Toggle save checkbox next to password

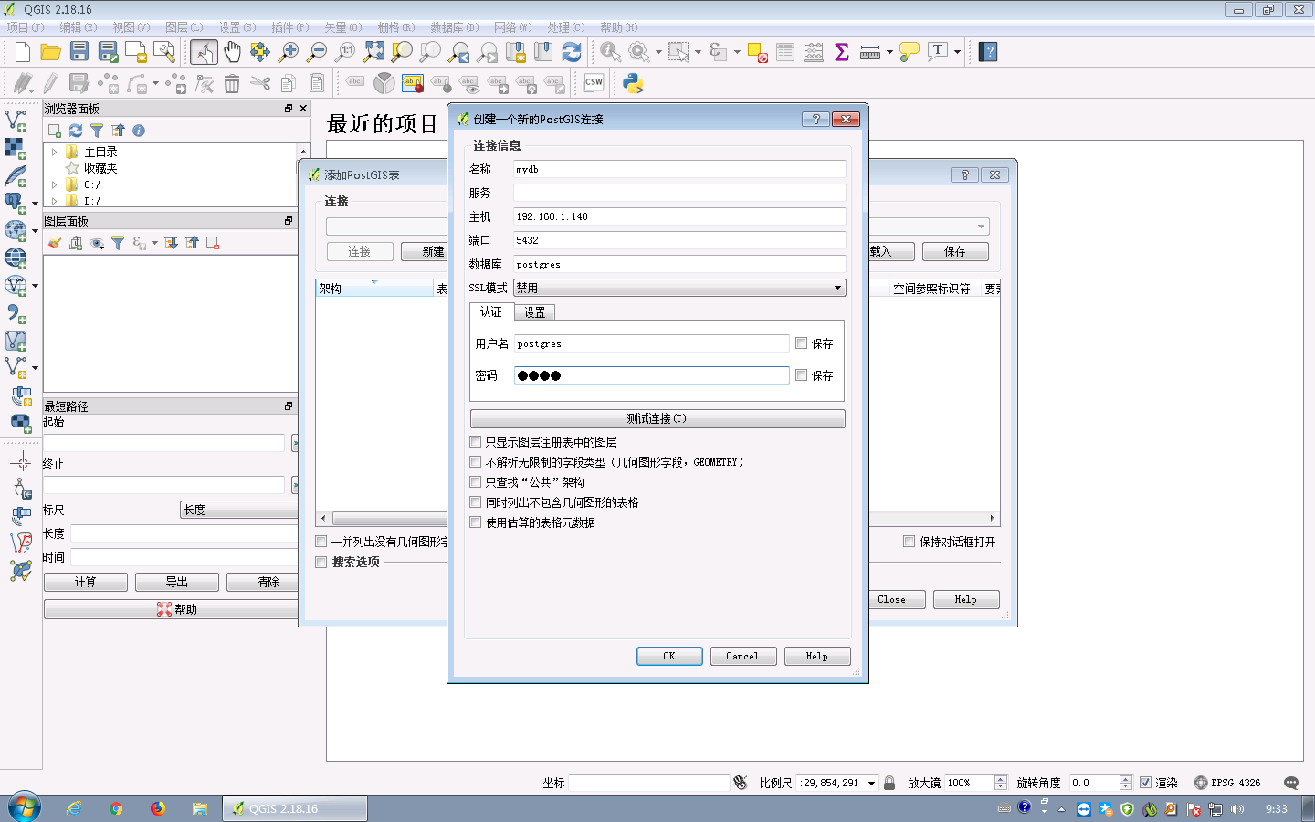pyautogui.click(x=802, y=375)
